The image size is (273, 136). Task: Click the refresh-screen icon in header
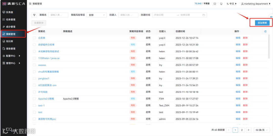click(221, 4)
